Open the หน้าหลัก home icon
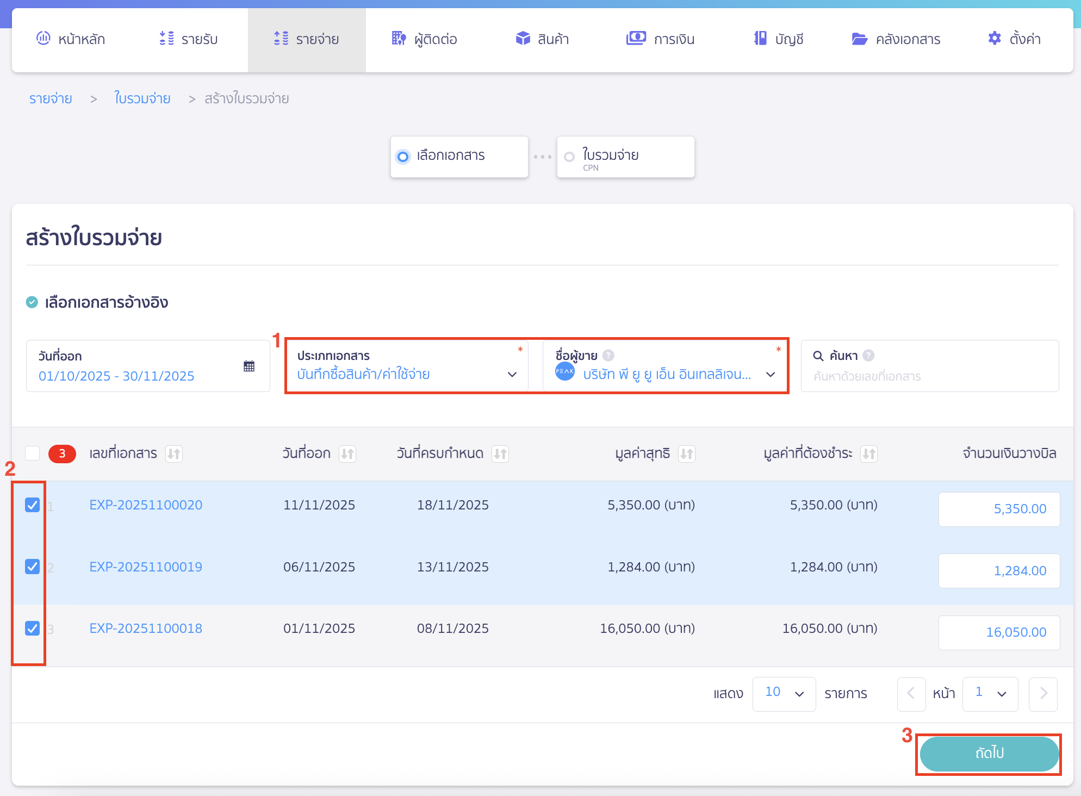 click(44, 39)
